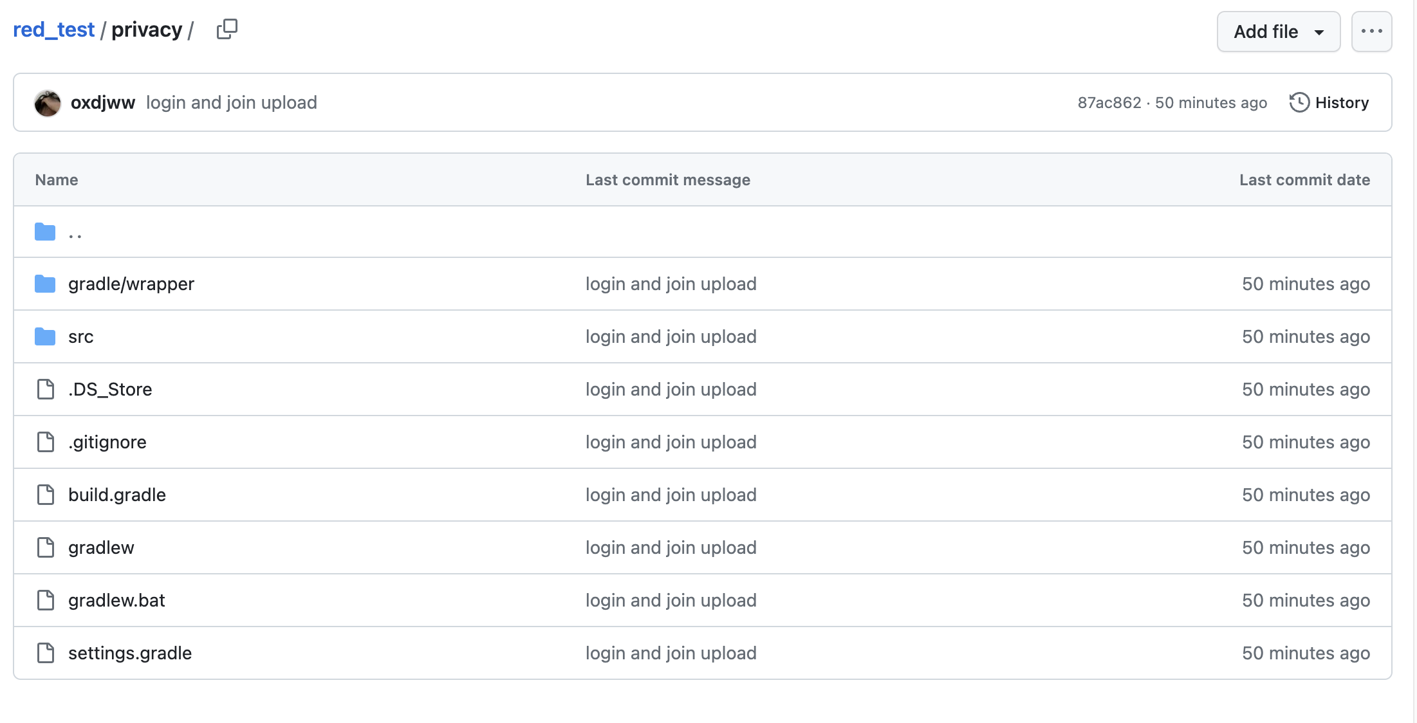Open the oxdjww user profile
Viewport: 1417px width, 723px height.
(x=103, y=103)
